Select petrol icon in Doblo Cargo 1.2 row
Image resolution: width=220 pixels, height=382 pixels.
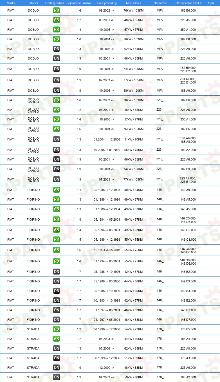pos(57,110)
